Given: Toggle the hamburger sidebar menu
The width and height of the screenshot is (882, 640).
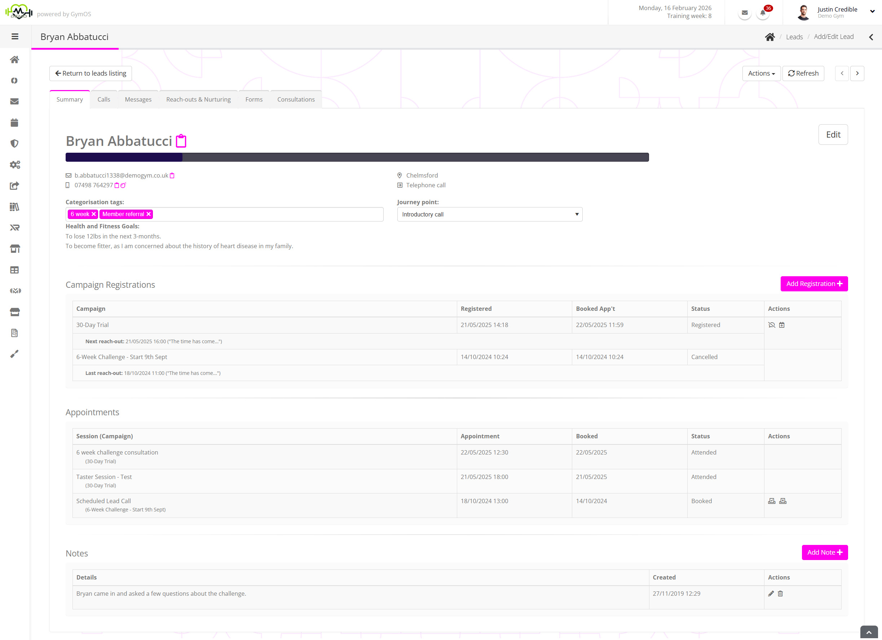Looking at the screenshot, I should (x=15, y=36).
